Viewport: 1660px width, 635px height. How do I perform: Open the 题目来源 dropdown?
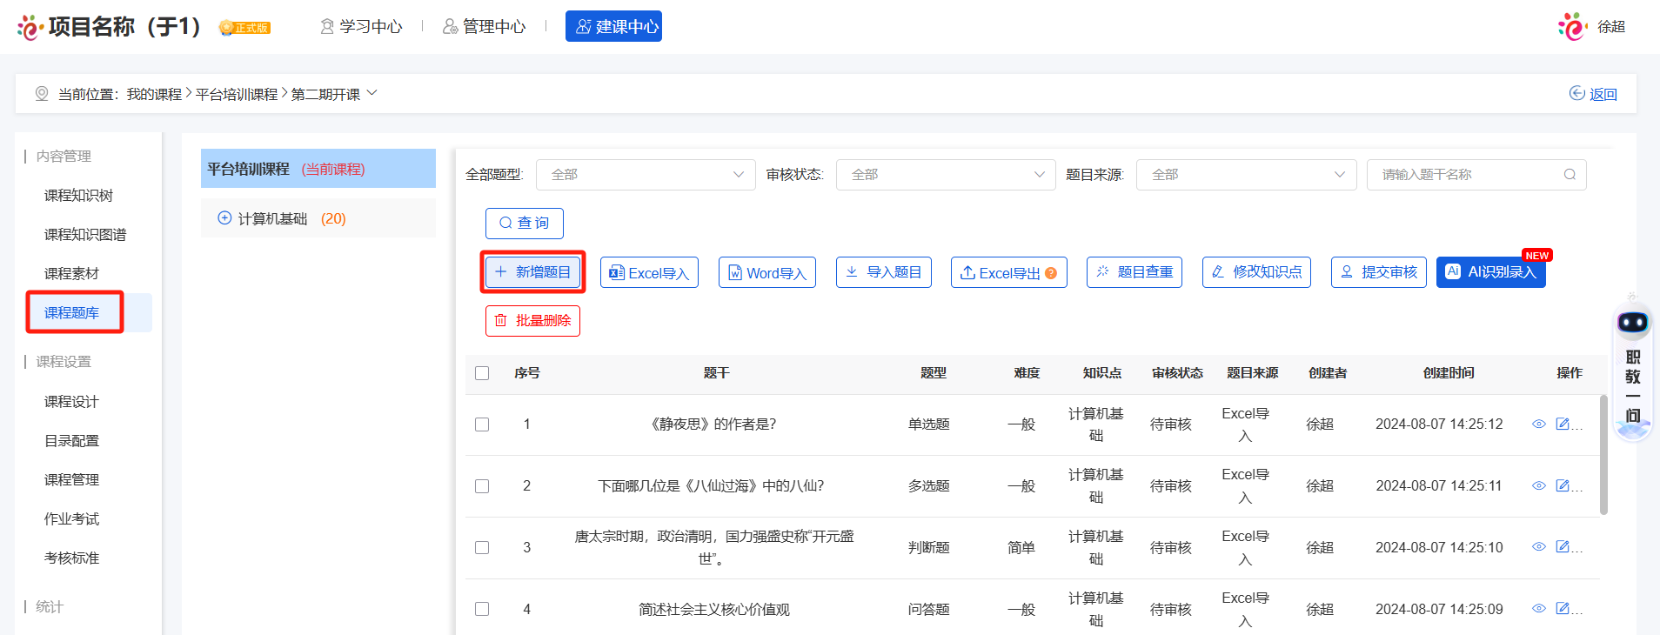pos(1246,175)
